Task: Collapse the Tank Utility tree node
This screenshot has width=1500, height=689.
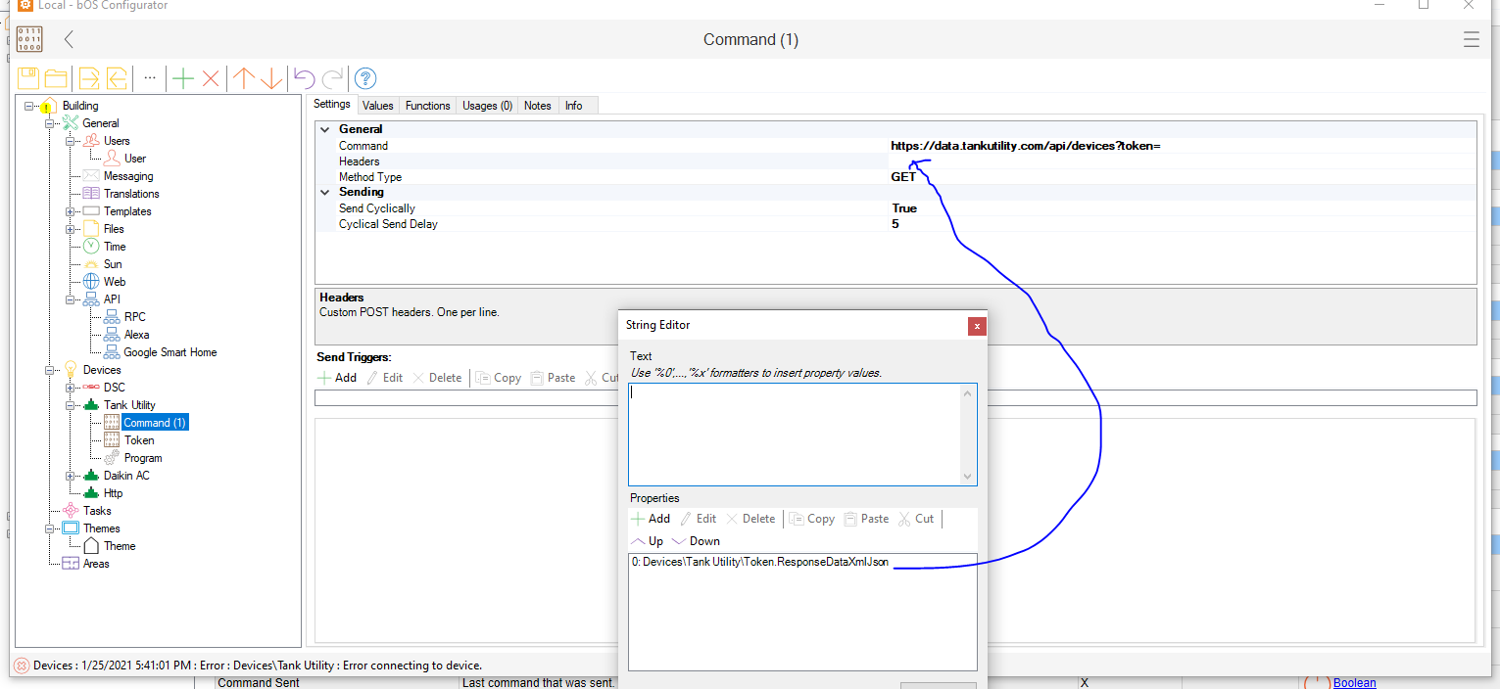Action: (x=71, y=405)
